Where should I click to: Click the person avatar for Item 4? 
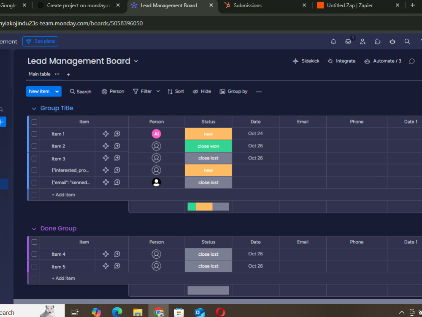(157, 254)
